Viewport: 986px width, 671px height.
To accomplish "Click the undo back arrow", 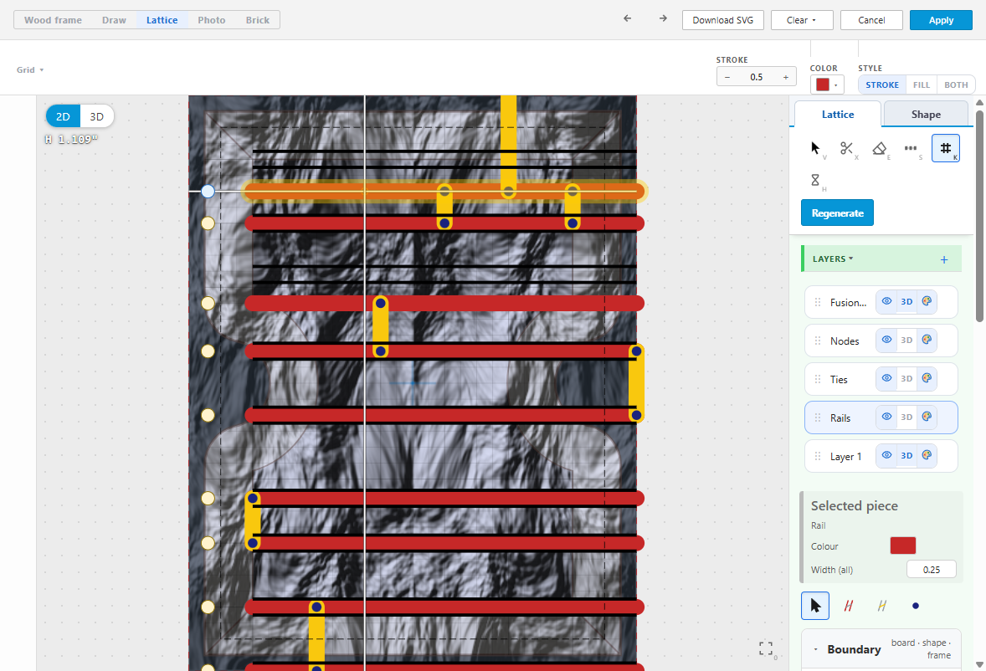I will (627, 19).
